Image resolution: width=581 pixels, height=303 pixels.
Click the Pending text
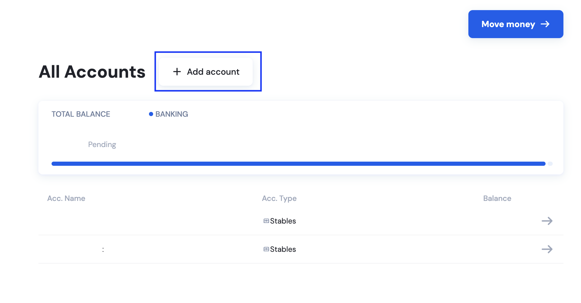(102, 145)
